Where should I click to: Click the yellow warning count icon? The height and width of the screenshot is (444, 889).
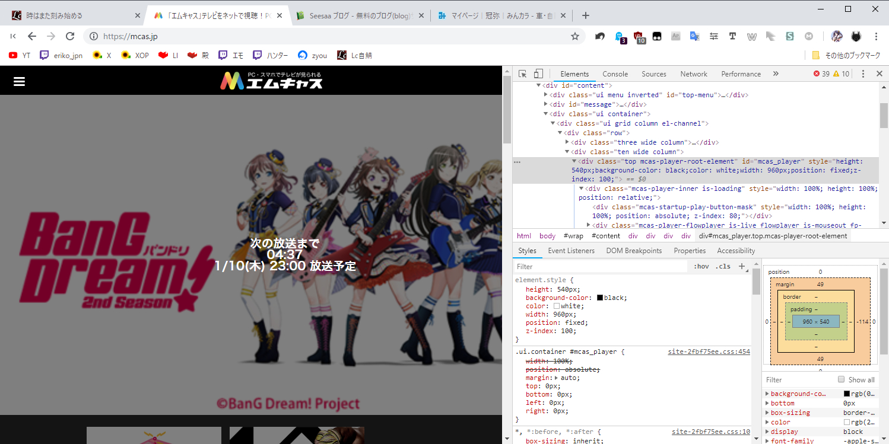pyautogui.click(x=841, y=74)
